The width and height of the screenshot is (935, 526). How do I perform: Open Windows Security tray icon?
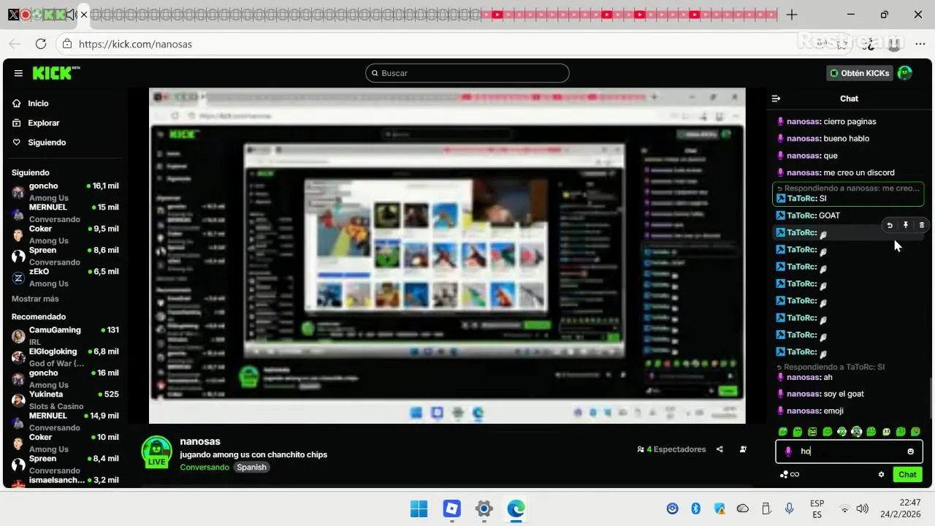click(720, 508)
